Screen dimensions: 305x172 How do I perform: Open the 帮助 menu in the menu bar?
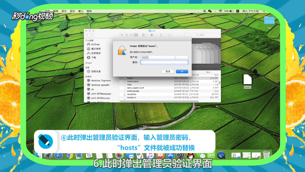click(x=89, y=11)
